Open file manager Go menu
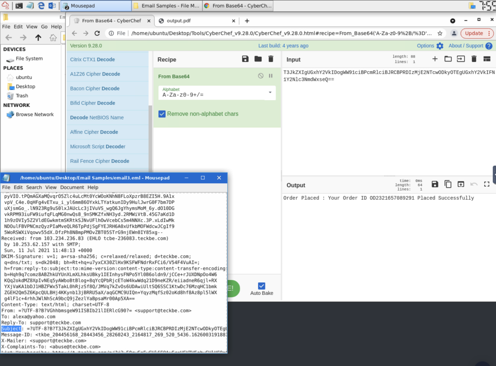Image resolution: width=496 pixels, height=366 pixels. click(44, 27)
